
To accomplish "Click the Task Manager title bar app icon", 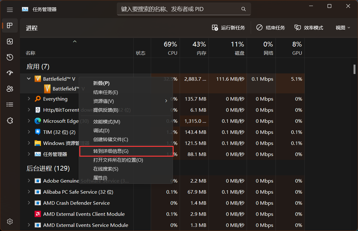I will (x=25, y=9).
